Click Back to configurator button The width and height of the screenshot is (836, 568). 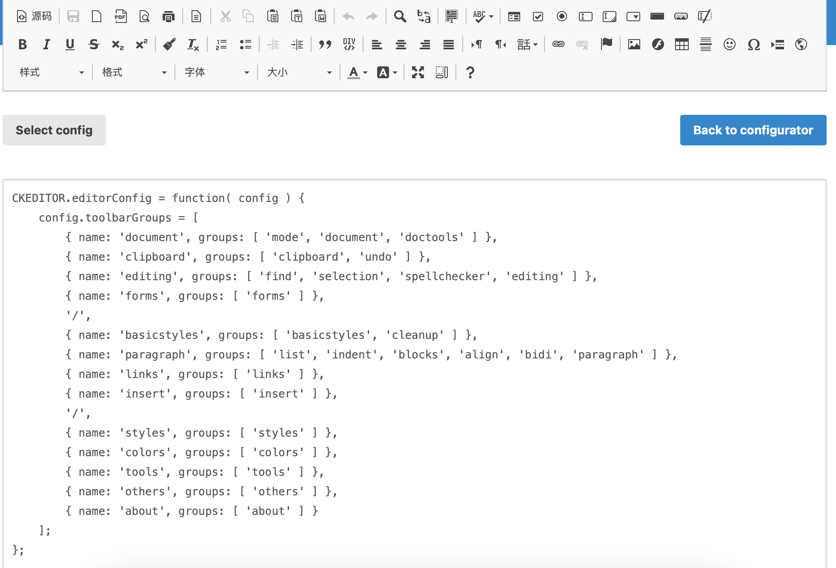click(753, 130)
